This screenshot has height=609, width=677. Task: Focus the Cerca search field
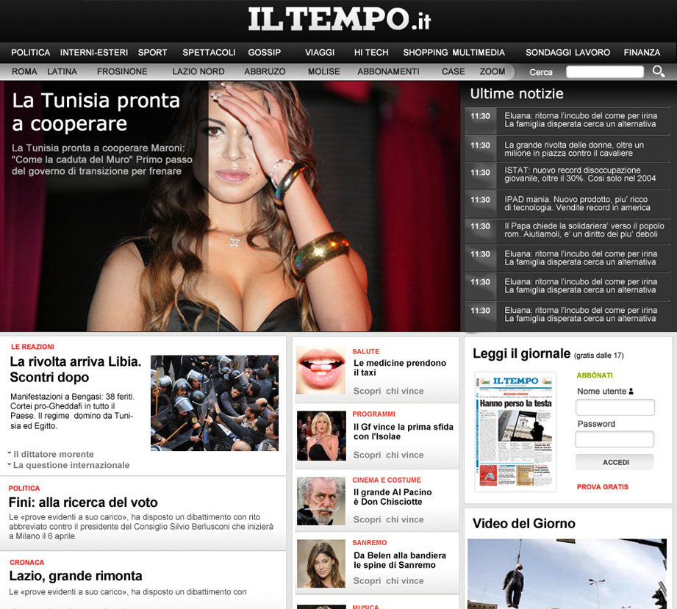point(605,72)
